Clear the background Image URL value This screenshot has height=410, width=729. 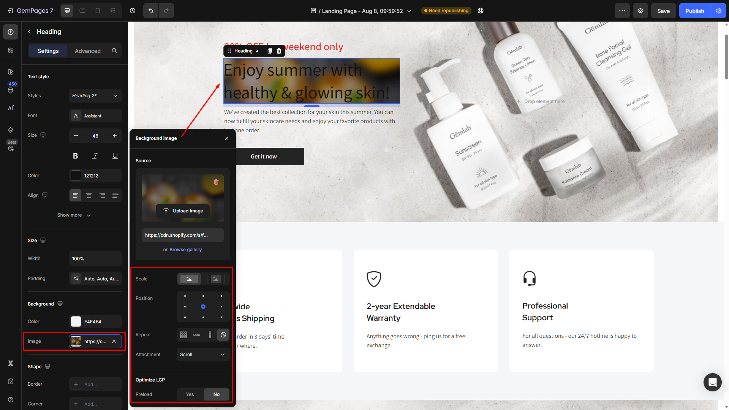coord(114,341)
